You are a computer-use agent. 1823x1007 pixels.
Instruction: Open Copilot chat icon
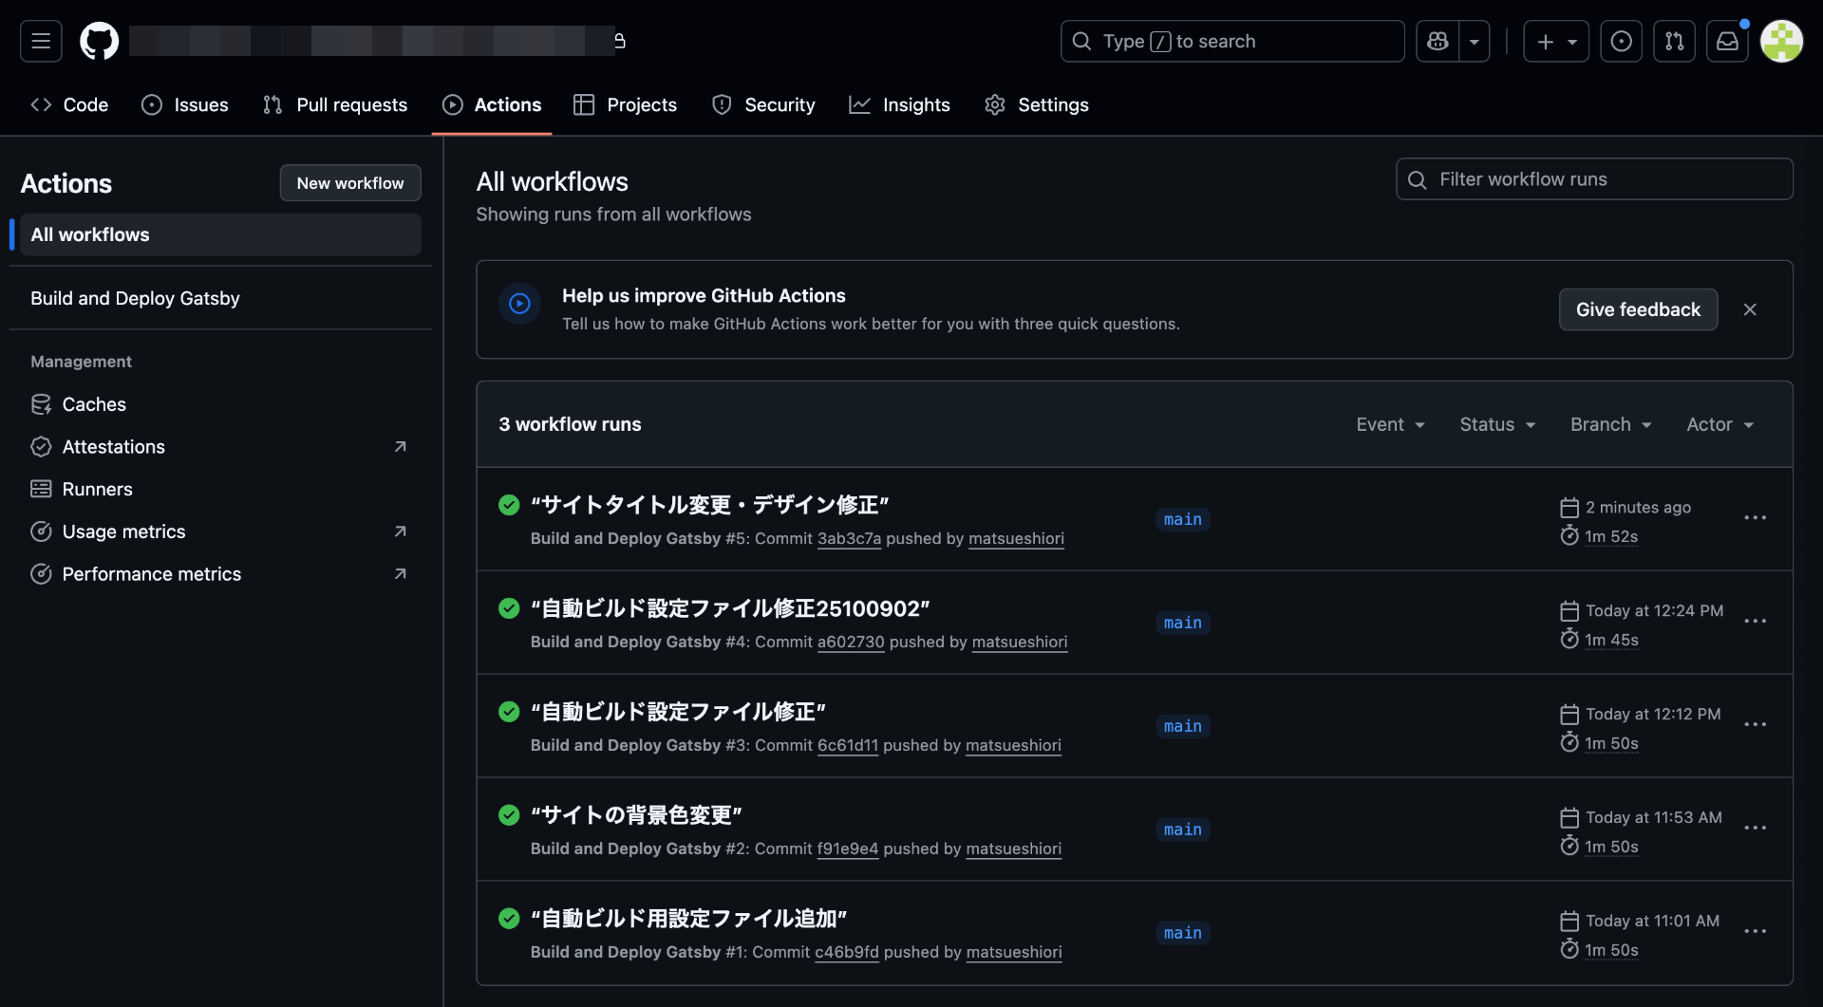point(1438,41)
